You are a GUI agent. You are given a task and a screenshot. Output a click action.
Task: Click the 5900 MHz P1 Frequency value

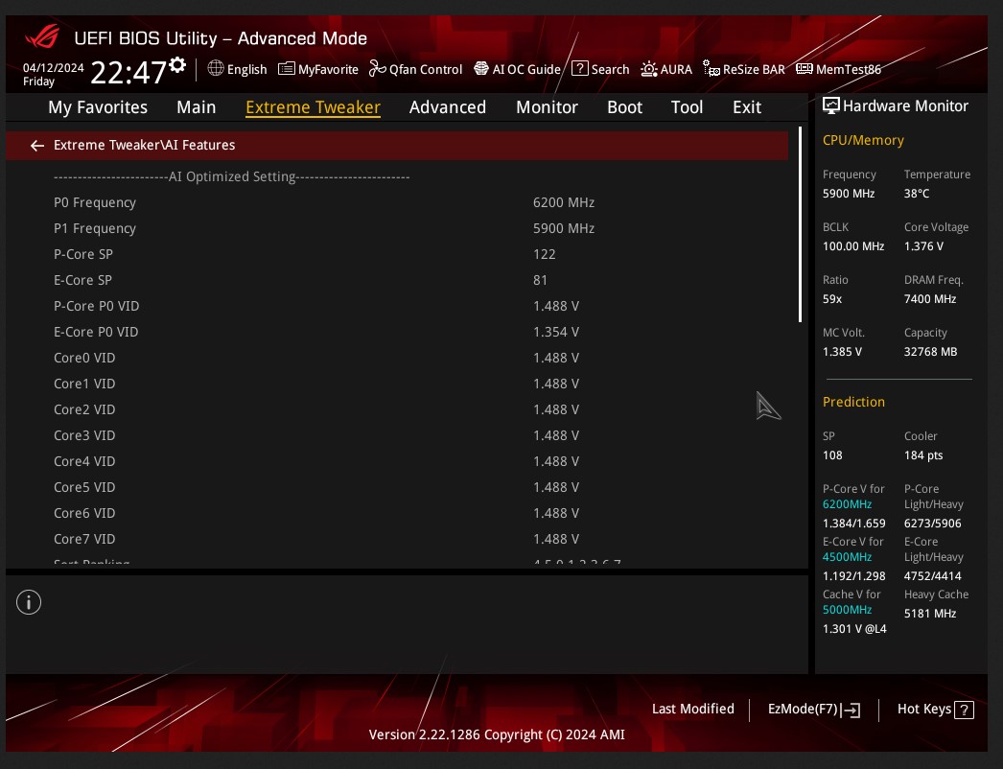pos(564,228)
